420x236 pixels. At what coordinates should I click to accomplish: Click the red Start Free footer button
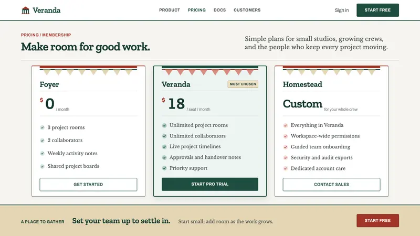(x=377, y=220)
